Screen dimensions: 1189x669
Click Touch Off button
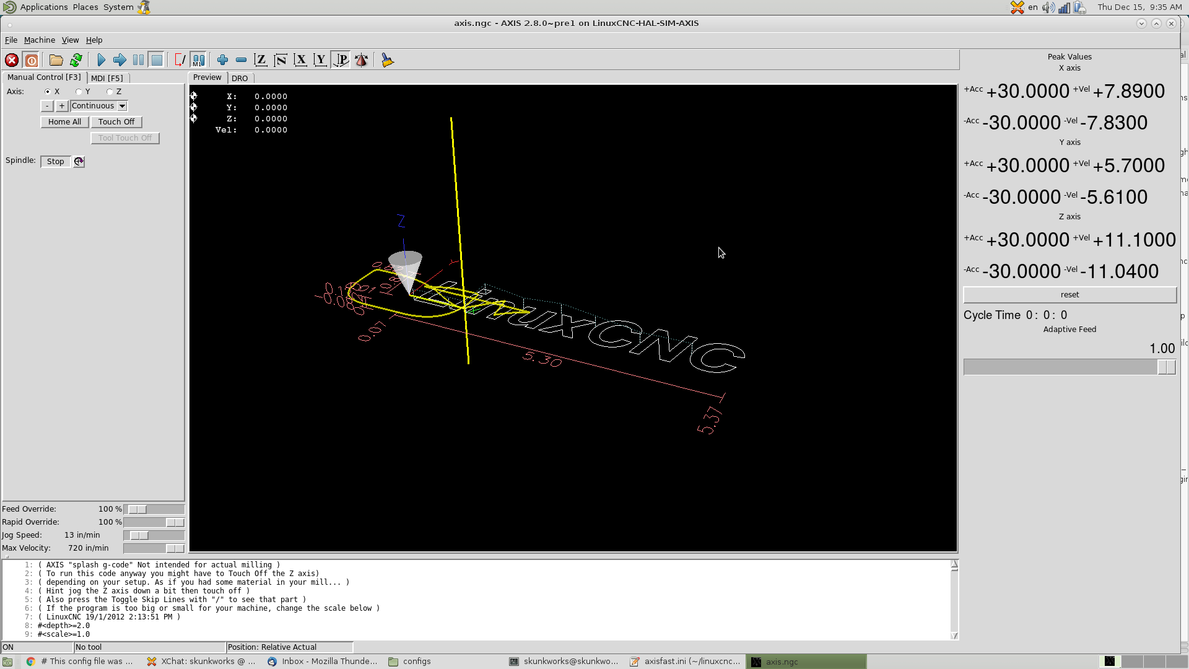(x=116, y=122)
